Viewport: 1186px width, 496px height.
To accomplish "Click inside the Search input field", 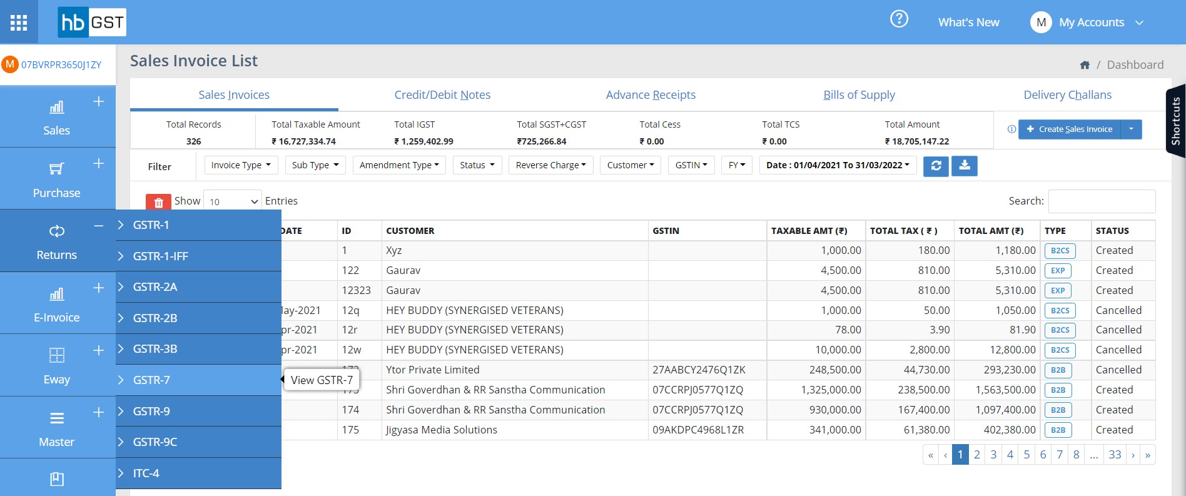I will click(1102, 201).
